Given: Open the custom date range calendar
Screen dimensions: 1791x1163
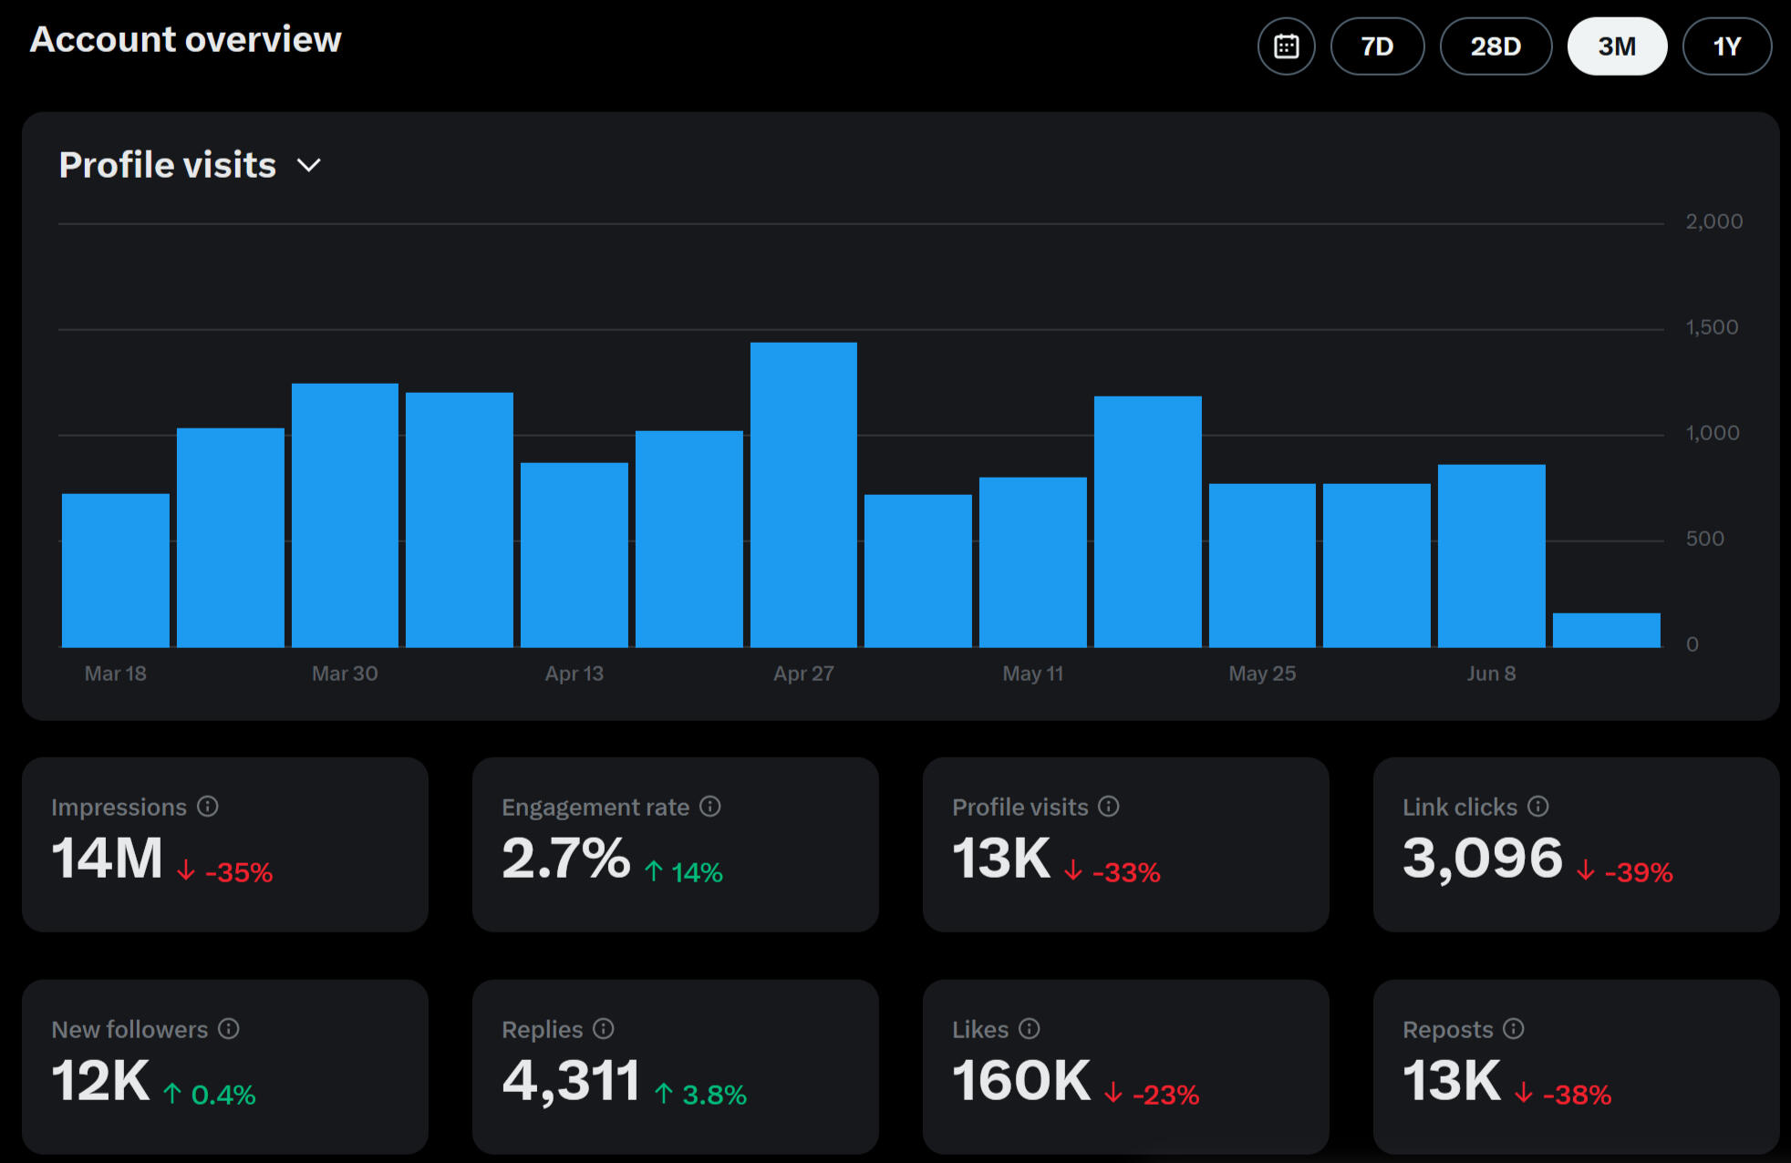Looking at the screenshot, I should pos(1286,46).
